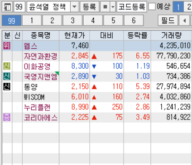
Task: Open the 윤석열 정책 group dropdown arrow
Action: tap(74, 7)
